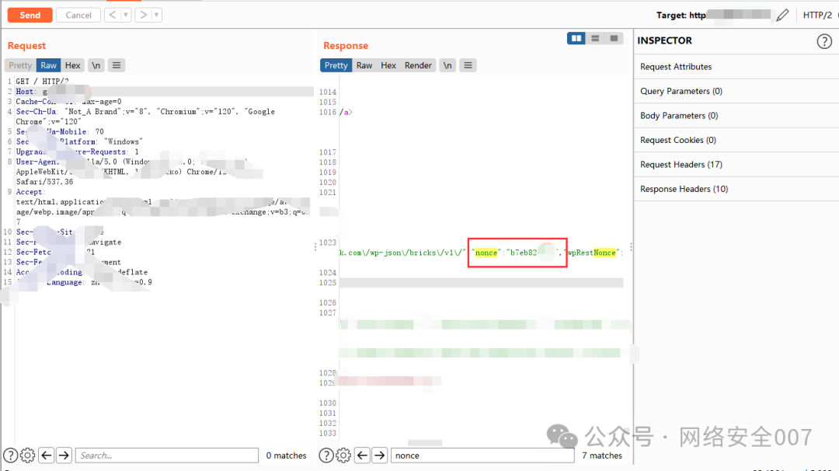Jump to next nonce match in Response
The height and width of the screenshot is (471, 839).
(x=379, y=455)
